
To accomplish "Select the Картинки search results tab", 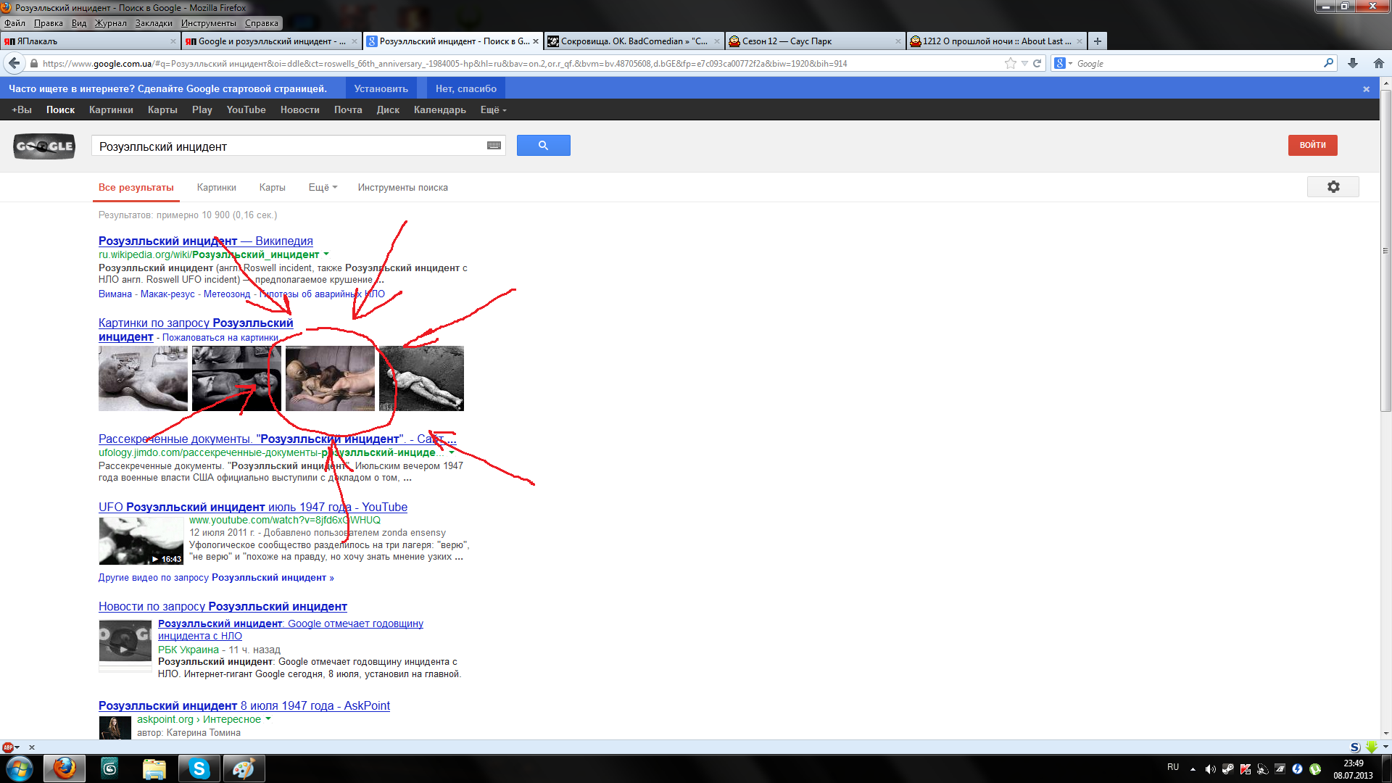I will (217, 188).
